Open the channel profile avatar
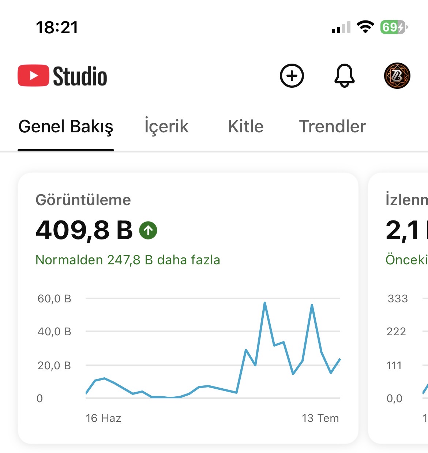The image size is (428, 453). pyautogui.click(x=397, y=76)
